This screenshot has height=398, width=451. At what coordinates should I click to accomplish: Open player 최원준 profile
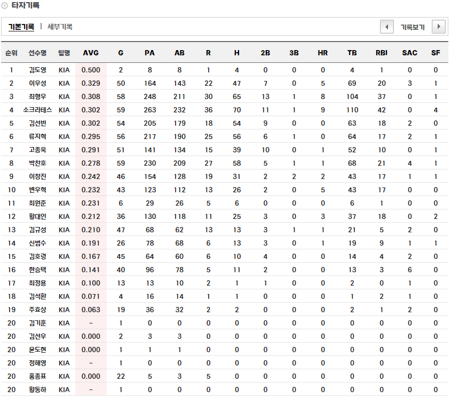pos(37,203)
